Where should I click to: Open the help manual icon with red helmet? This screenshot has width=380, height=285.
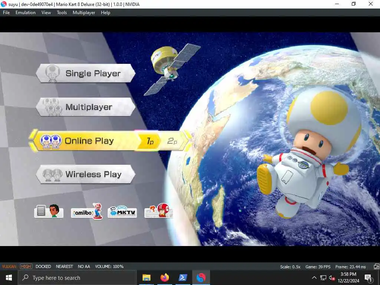[x=159, y=211]
